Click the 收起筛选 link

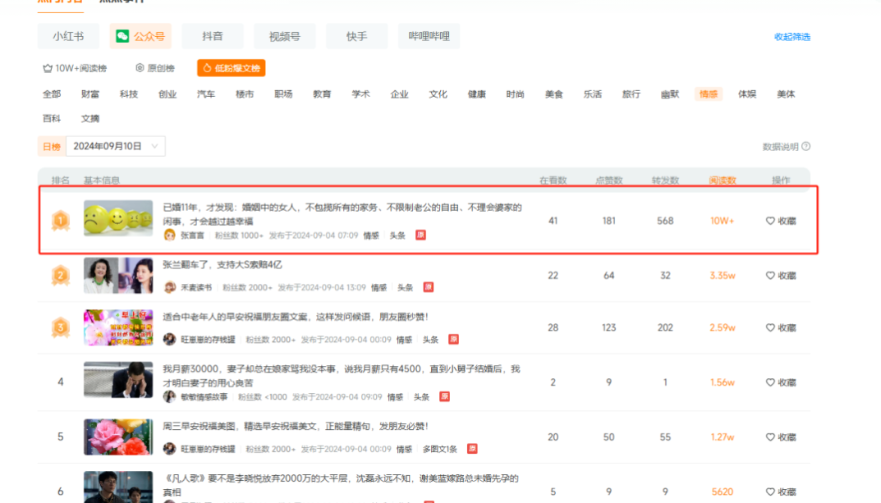click(x=792, y=37)
